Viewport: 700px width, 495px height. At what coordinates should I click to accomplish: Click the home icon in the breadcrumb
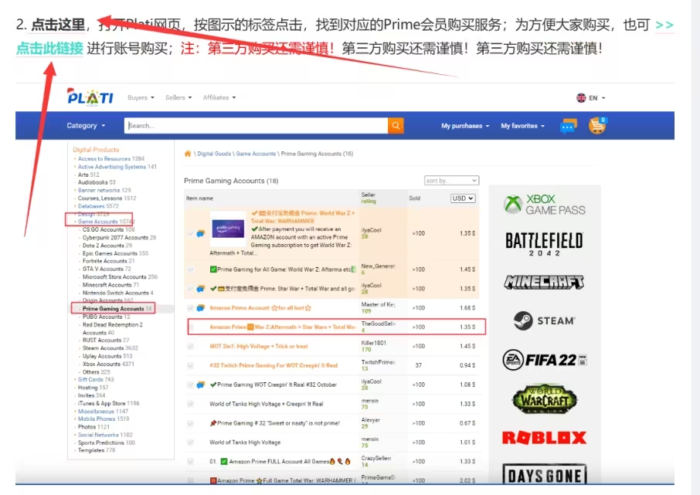point(188,154)
